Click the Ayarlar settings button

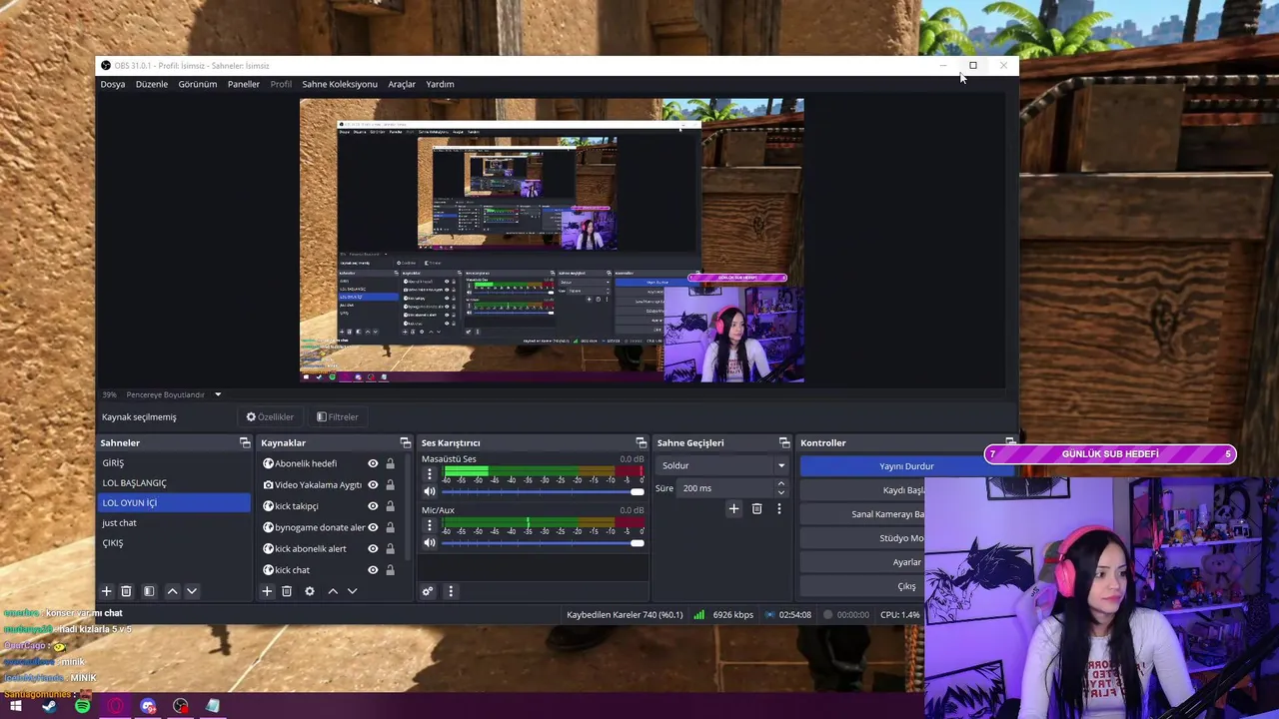click(906, 562)
